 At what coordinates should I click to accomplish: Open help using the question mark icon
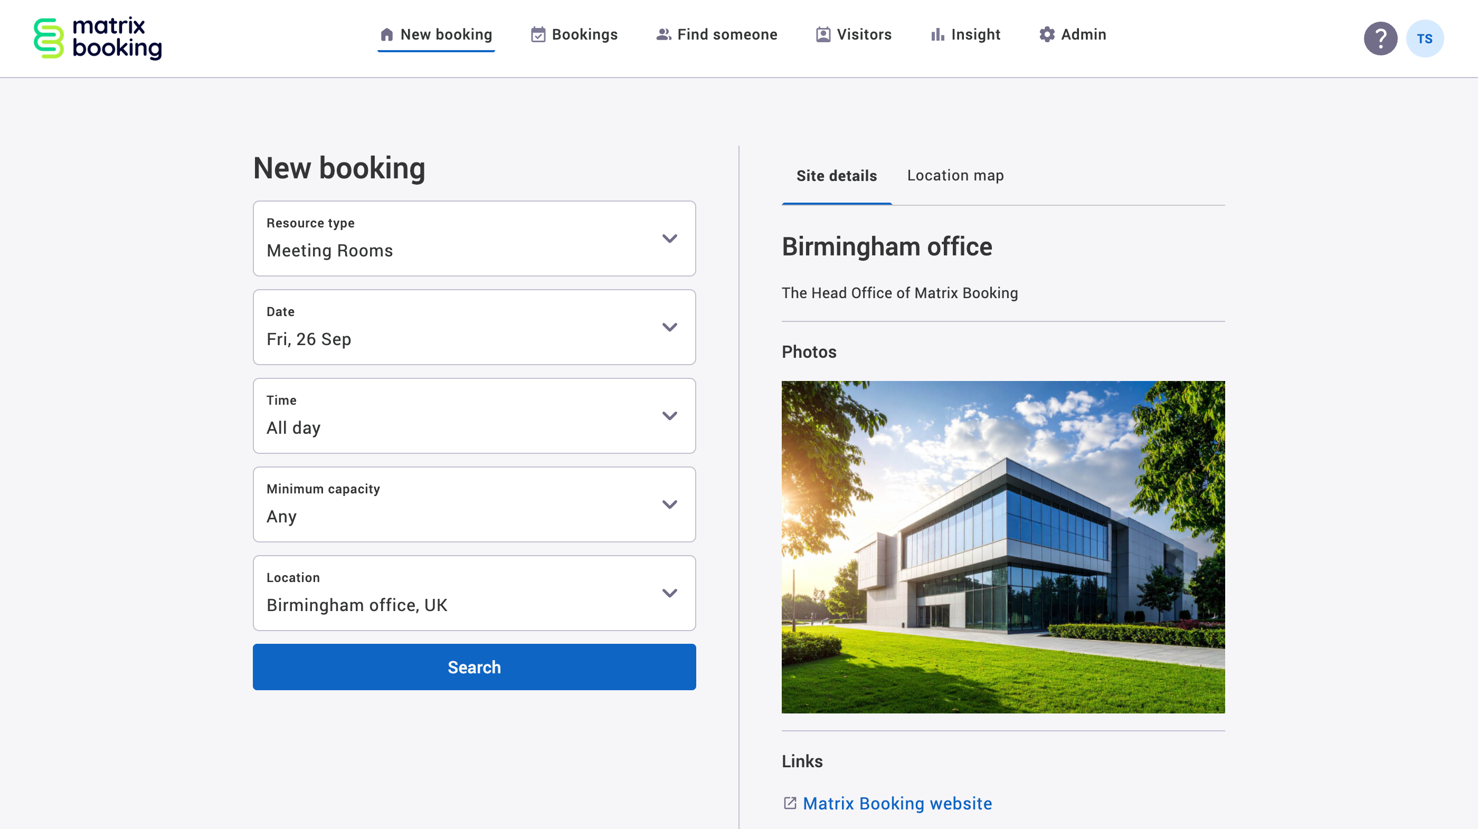(1380, 38)
